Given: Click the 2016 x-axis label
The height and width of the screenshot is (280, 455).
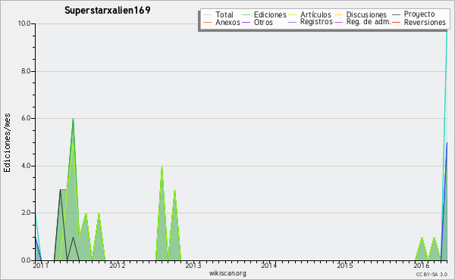Looking at the screenshot, I should (422, 266).
